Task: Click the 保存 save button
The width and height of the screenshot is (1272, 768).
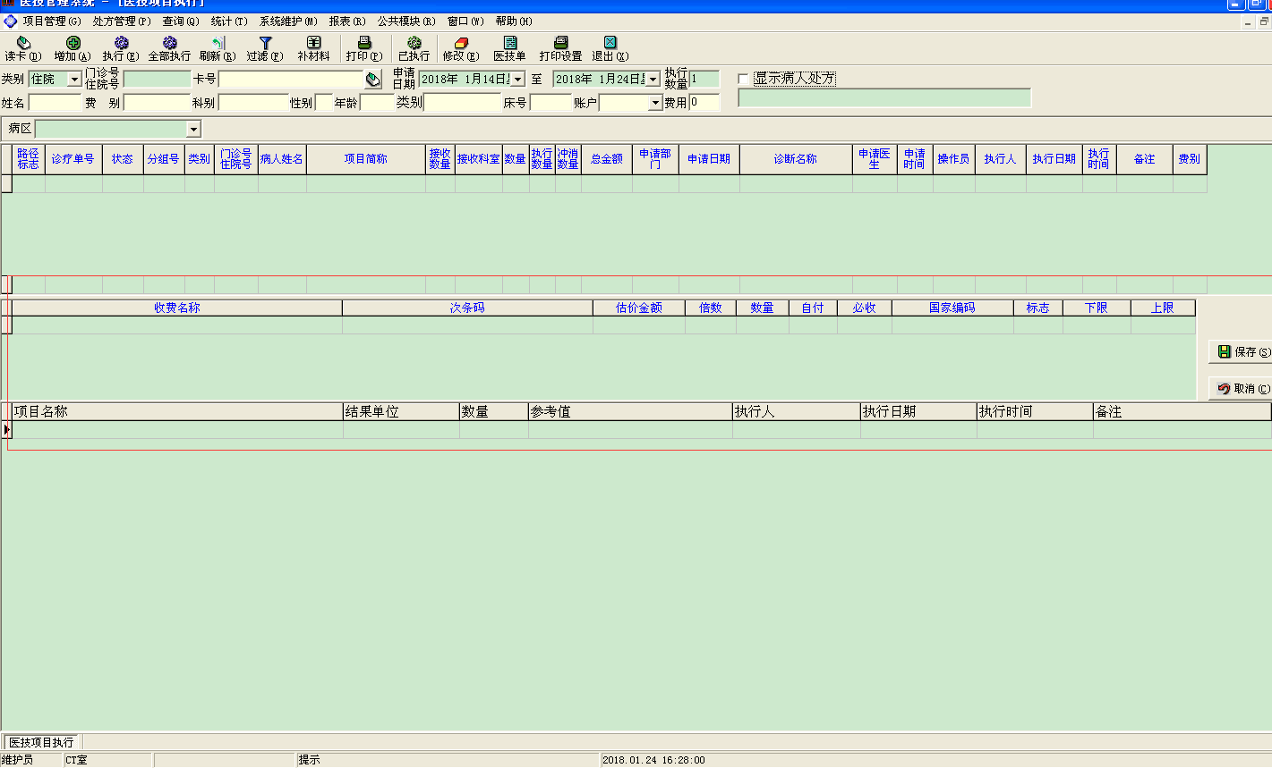Action: coord(1242,352)
